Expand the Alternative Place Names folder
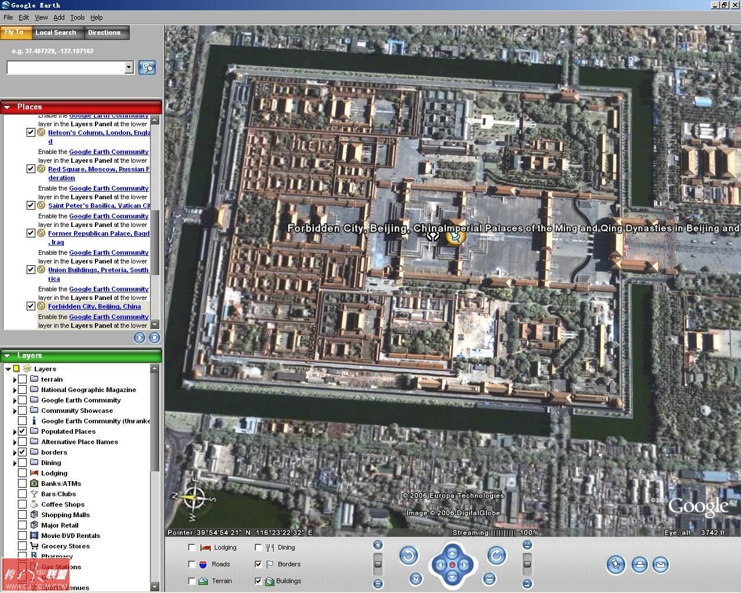Image resolution: width=741 pixels, height=593 pixels. 14,442
